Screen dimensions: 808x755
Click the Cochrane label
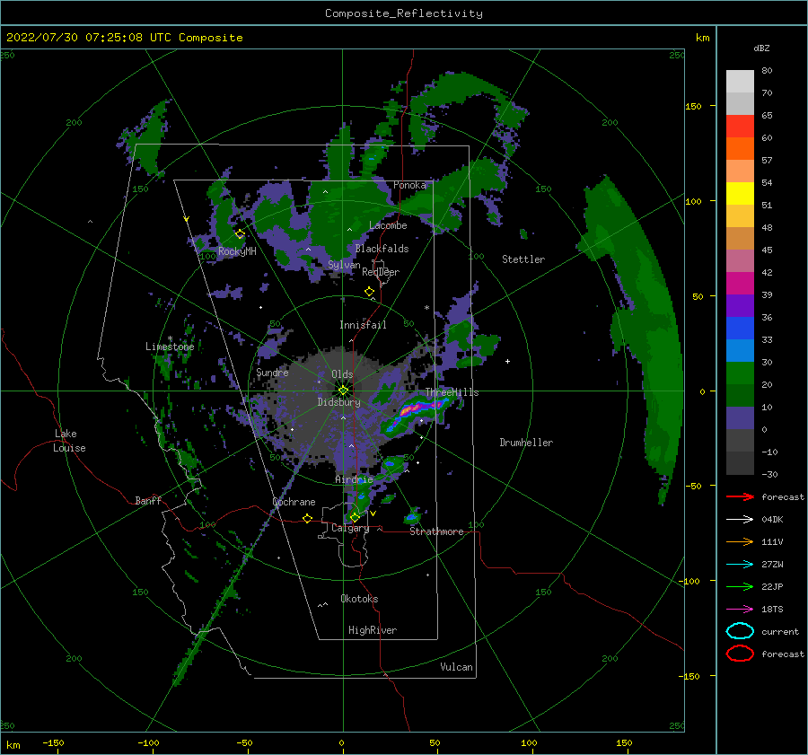(x=294, y=502)
